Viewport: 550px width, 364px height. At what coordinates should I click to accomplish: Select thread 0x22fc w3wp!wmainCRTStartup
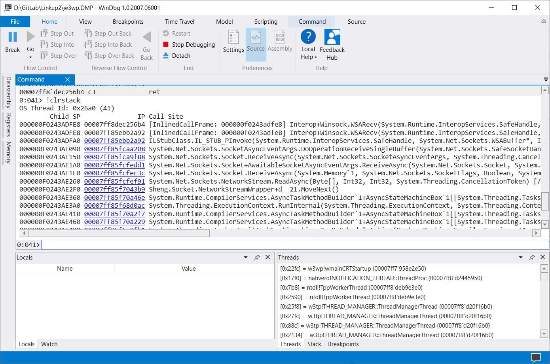pos(353,268)
